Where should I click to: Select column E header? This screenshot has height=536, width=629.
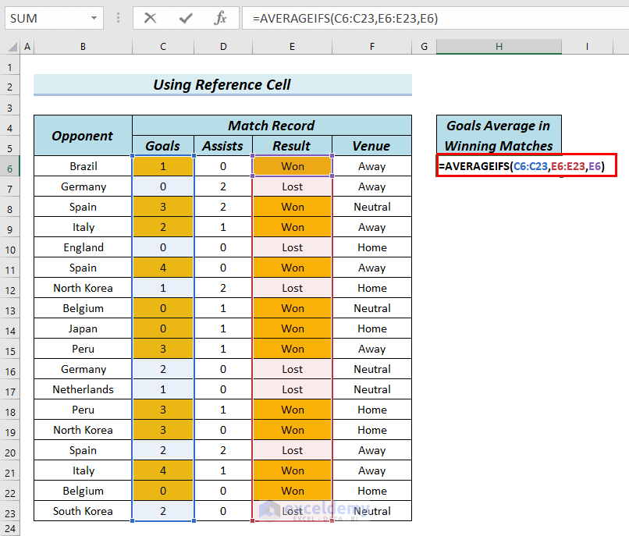(292, 47)
